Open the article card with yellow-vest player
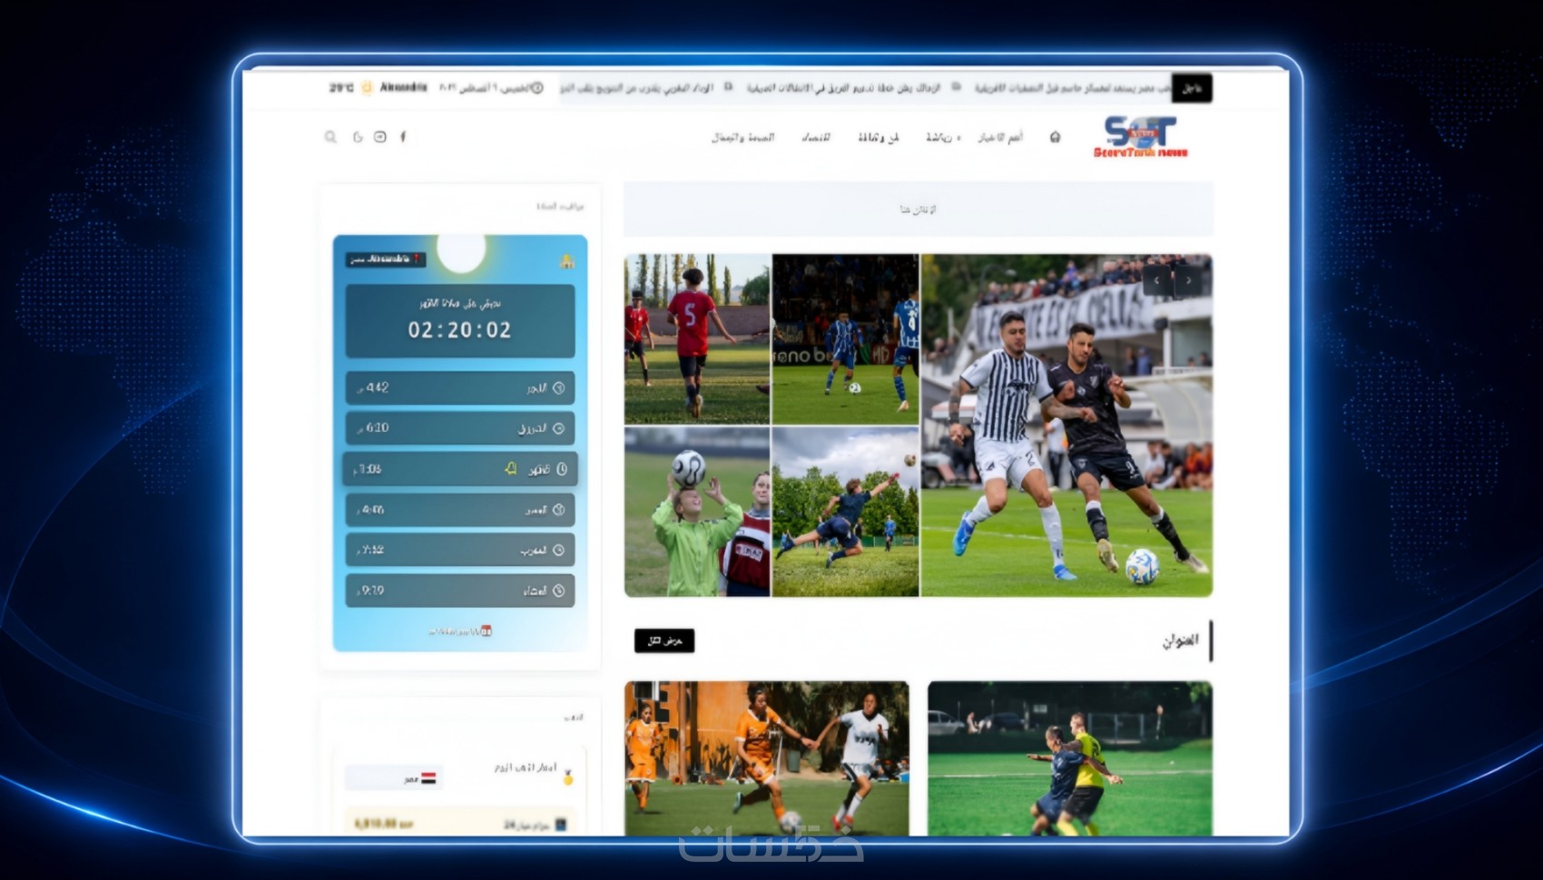Screen dimensions: 1543x880 point(1069,758)
